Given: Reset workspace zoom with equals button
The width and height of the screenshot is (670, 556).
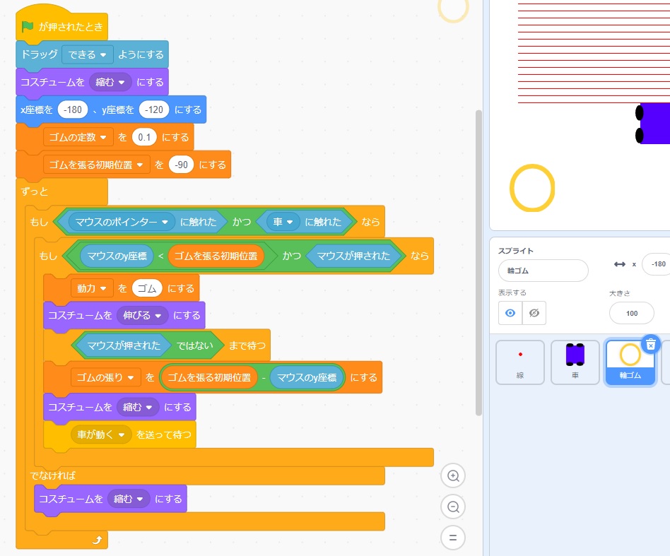Looking at the screenshot, I should pos(453,538).
